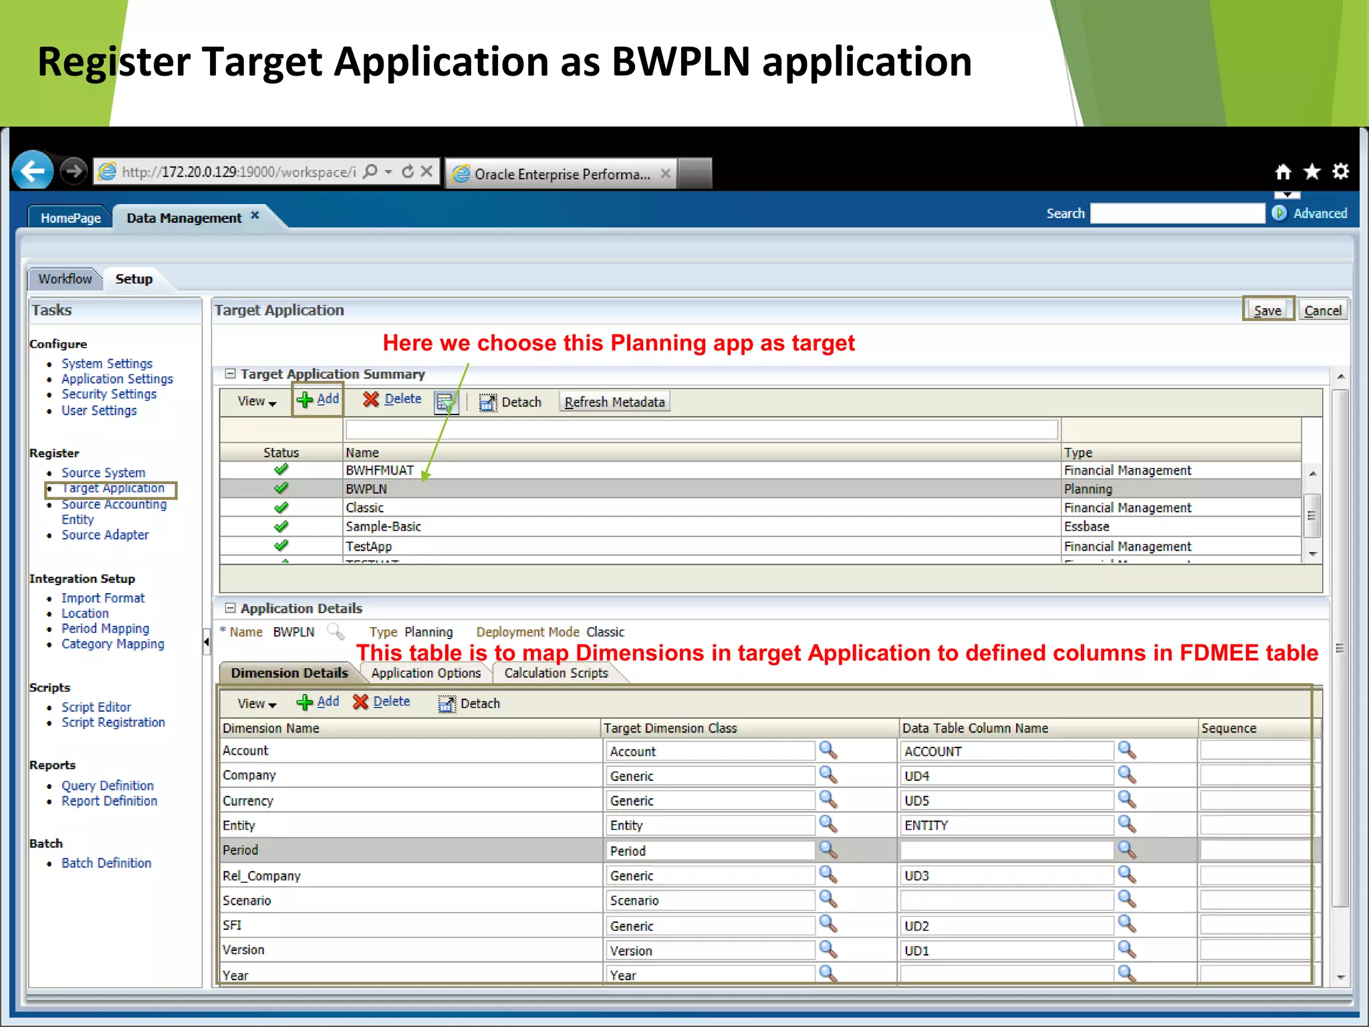Click the Period row Data Table Column field
The height and width of the screenshot is (1027, 1369).
1006,850
